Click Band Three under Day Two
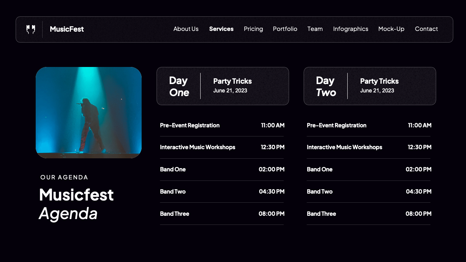The image size is (466, 262). point(321,214)
